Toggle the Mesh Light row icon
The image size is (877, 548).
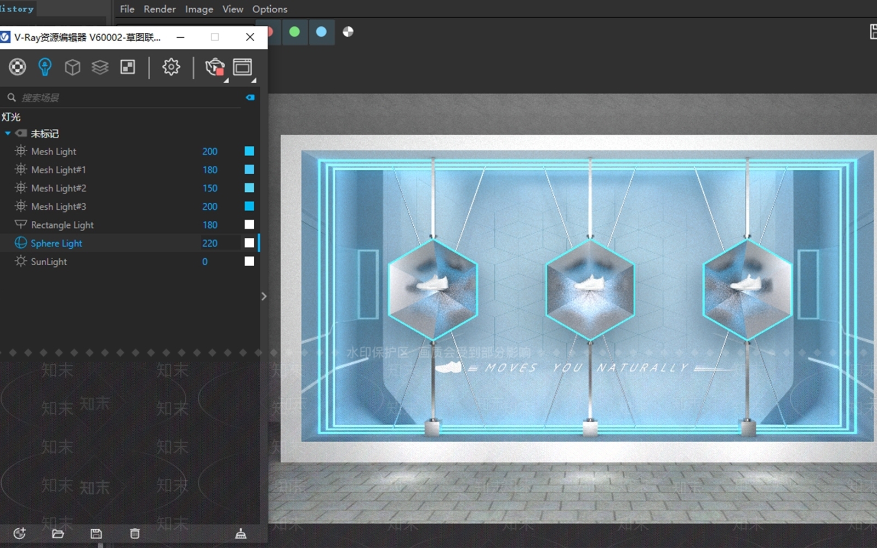click(21, 151)
